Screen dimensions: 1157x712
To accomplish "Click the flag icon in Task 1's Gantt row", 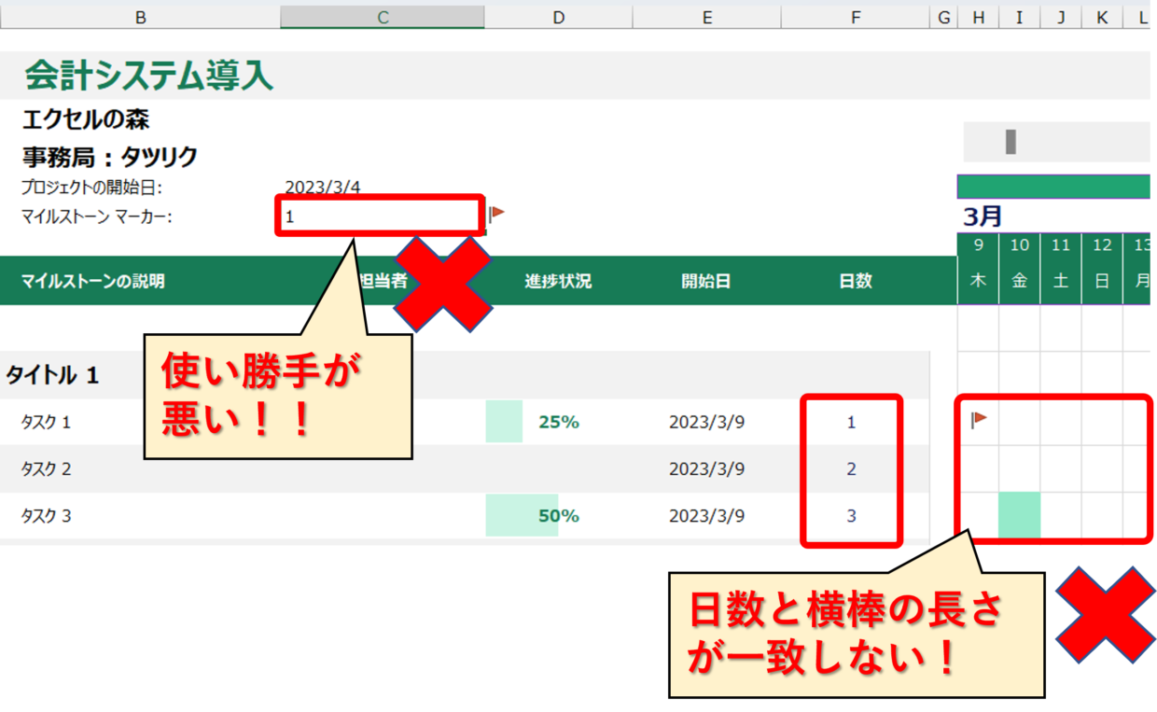I will tap(978, 420).
